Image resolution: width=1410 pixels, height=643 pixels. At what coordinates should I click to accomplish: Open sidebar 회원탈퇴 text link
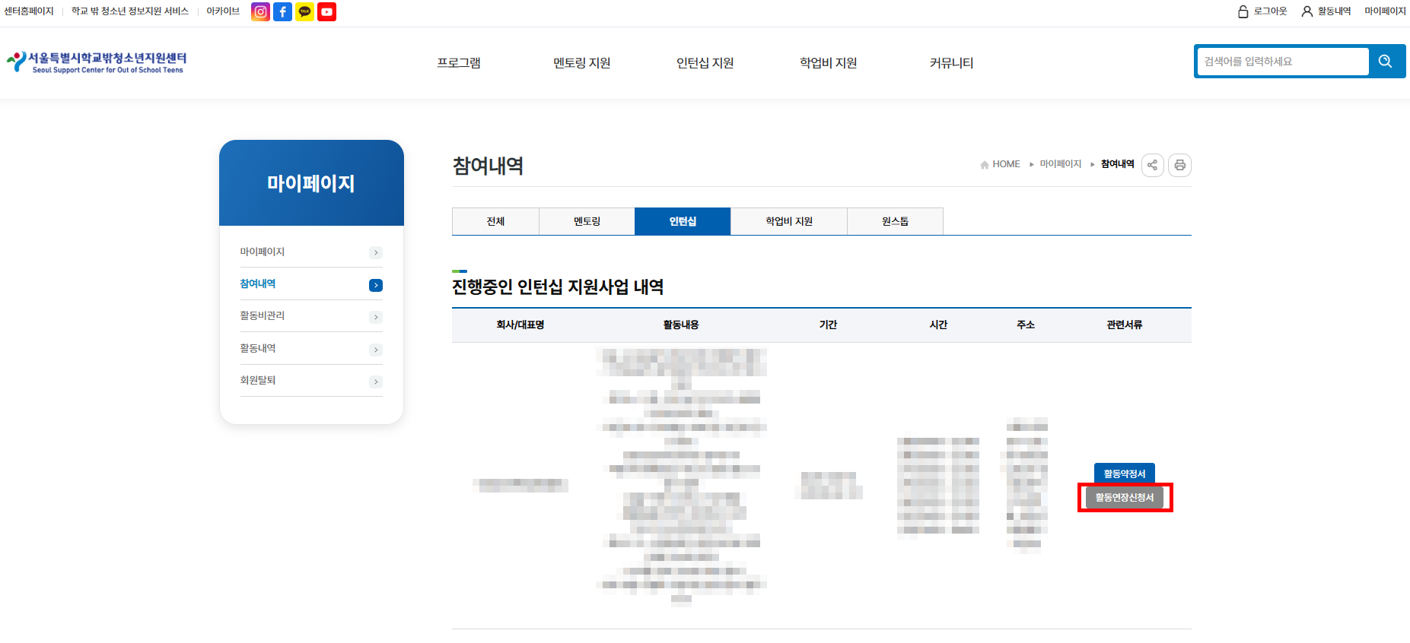pos(258,380)
